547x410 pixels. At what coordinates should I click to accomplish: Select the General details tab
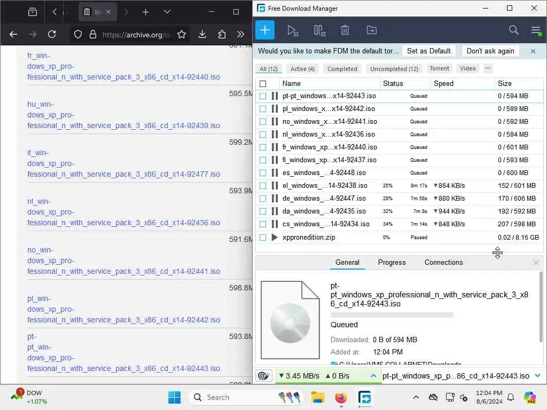(347, 262)
